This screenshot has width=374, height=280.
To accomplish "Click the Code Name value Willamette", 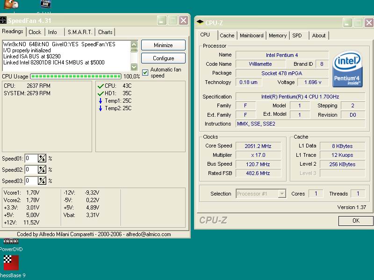I will tap(260, 64).
